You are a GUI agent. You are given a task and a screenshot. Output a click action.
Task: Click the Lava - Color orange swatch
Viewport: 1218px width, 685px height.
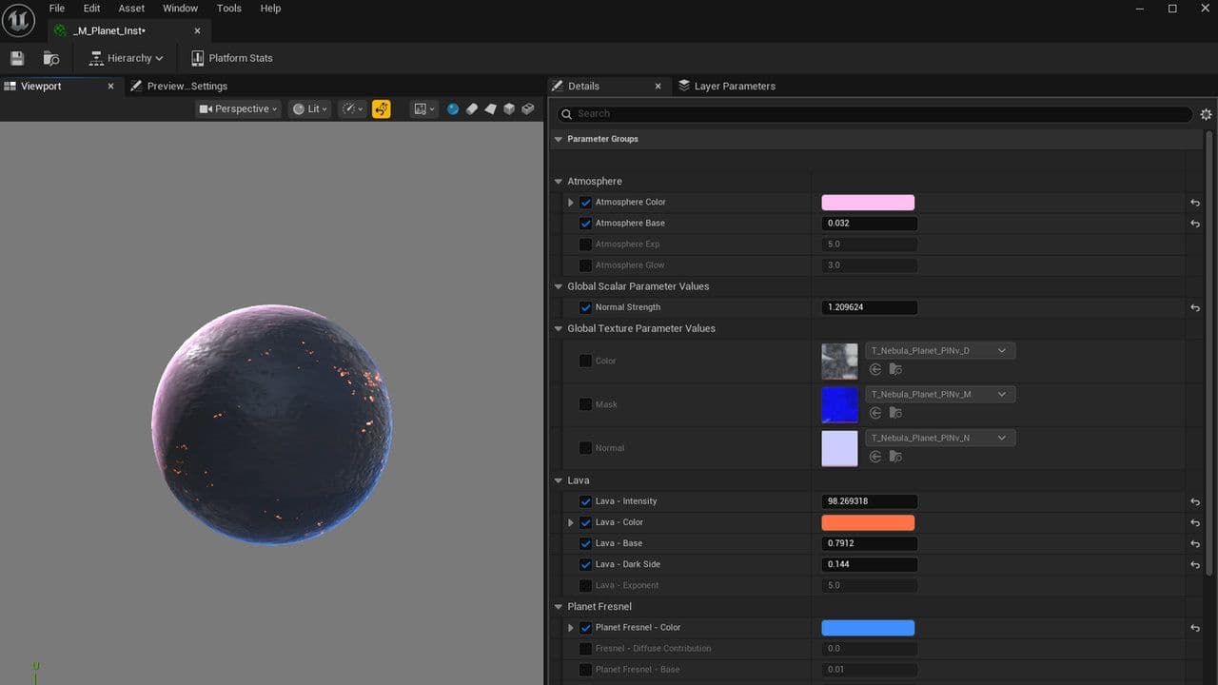(x=867, y=523)
